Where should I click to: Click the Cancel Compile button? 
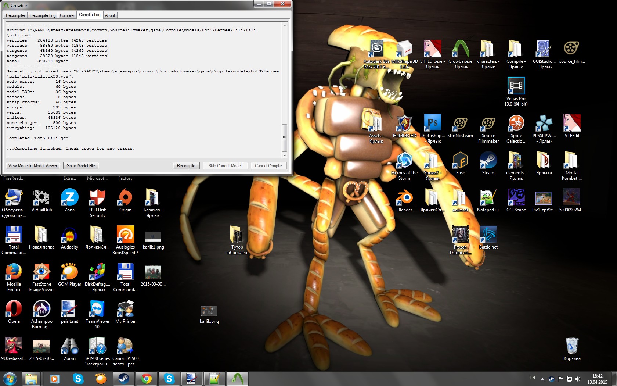tap(268, 166)
